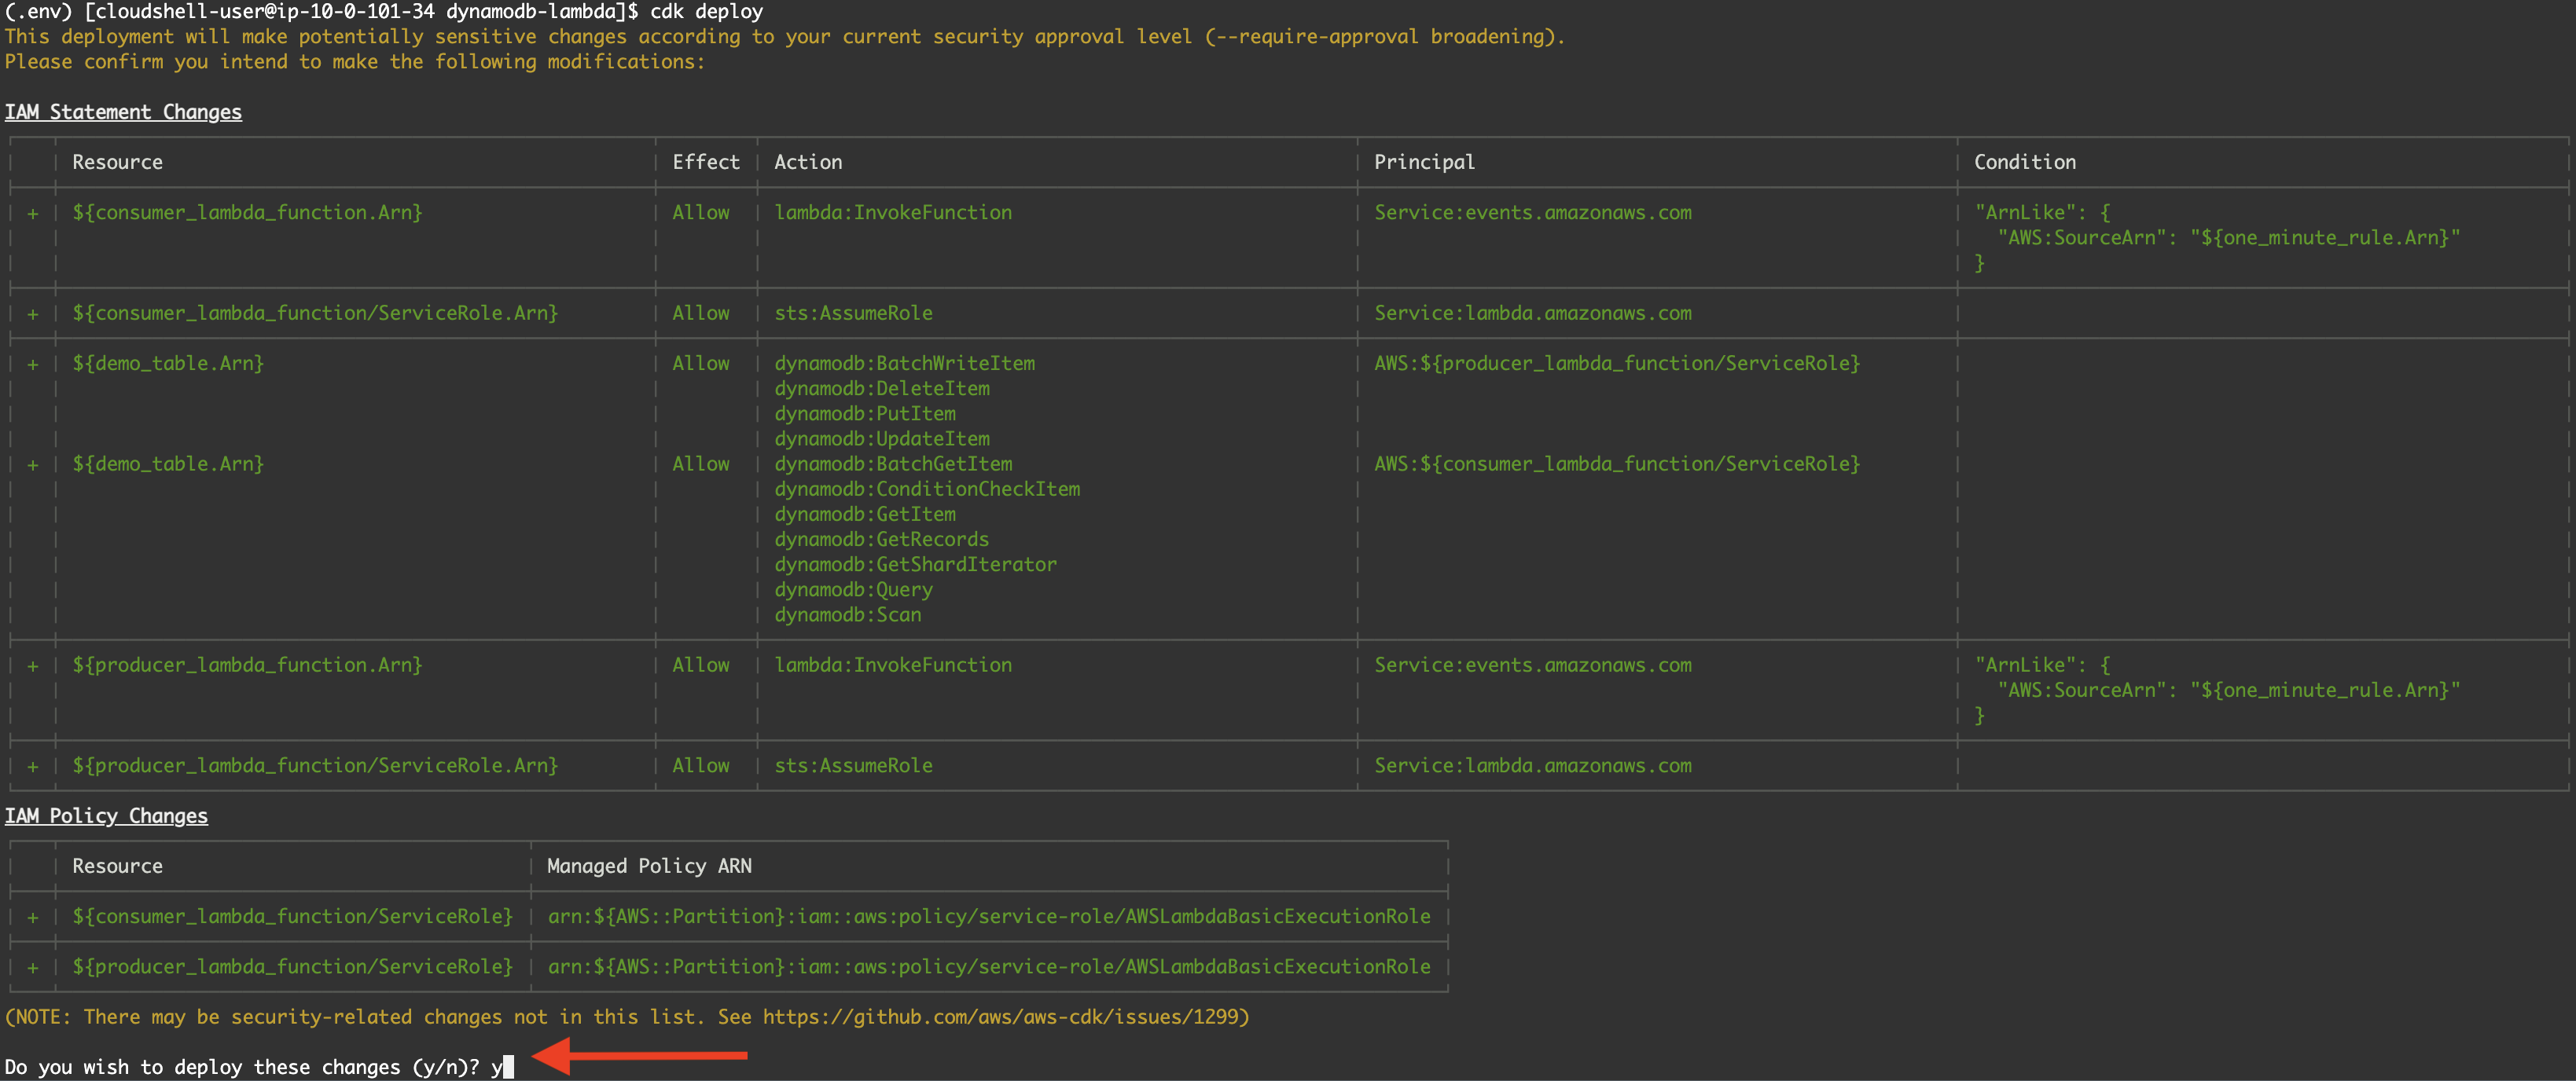Click sts:AssumeRole in consumer ServiceRole row

tap(853, 313)
